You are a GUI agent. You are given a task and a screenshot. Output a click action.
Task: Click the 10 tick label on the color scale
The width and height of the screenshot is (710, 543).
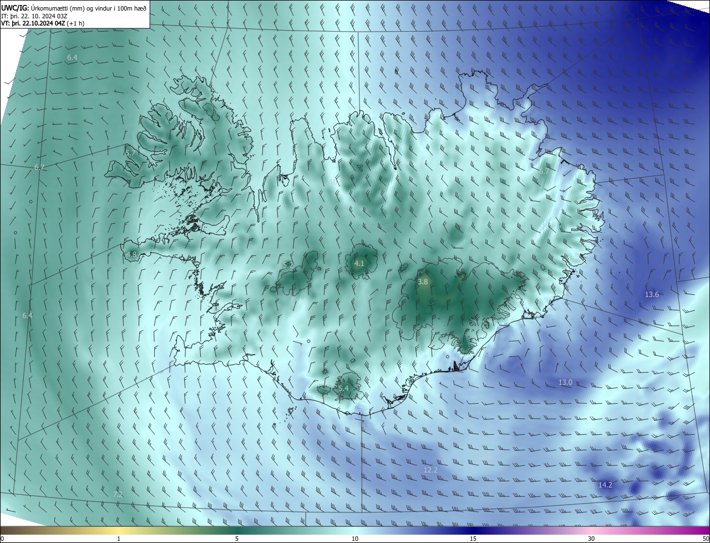[355, 539]
